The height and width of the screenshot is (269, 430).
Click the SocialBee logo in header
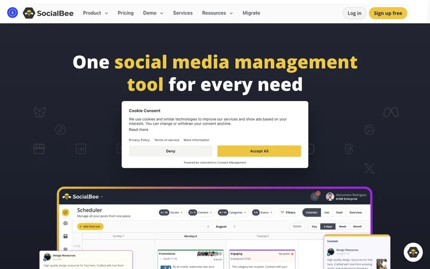coord(48,13)
